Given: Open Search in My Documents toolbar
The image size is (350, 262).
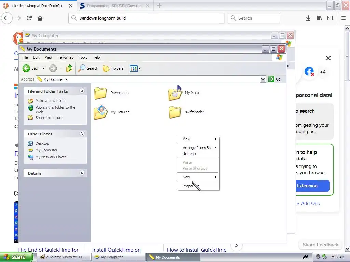Looking at the screenshot, I should click(88, 68).
